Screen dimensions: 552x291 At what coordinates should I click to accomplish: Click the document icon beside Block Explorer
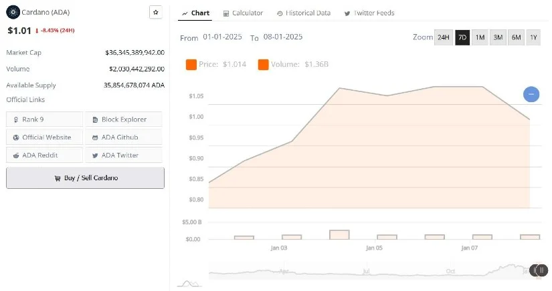pos(95,119)
